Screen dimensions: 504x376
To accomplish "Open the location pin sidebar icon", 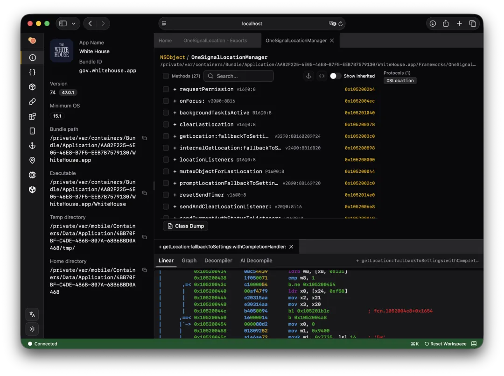I will click(33, 160).
